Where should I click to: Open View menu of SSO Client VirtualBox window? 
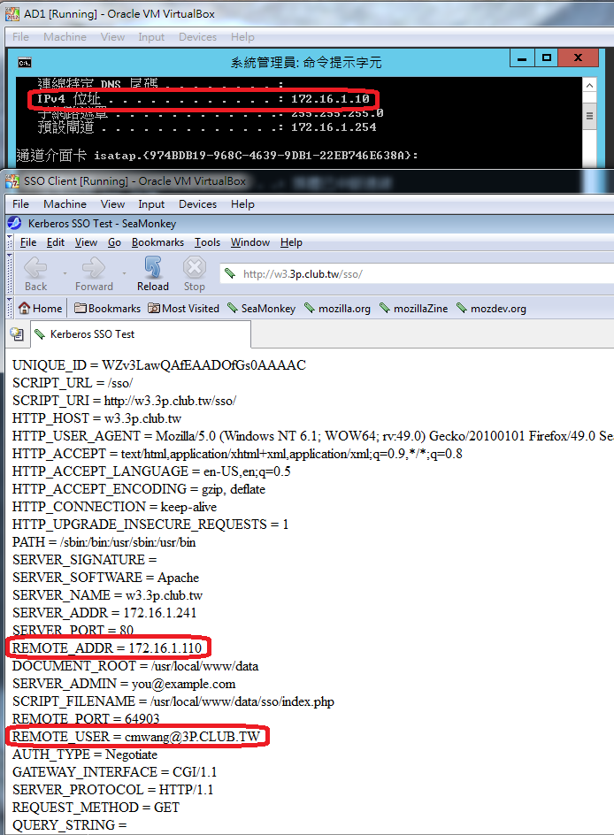click(112, 204)
